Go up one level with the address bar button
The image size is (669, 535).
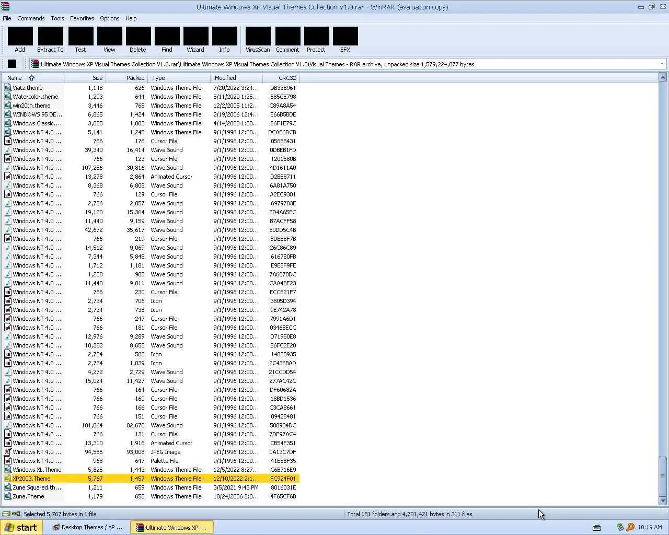click(12, 64)
